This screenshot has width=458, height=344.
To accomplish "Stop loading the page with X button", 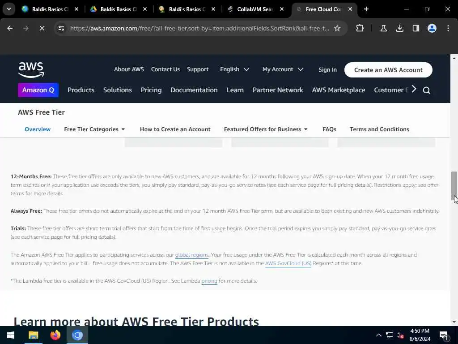I will coord(42,28).
